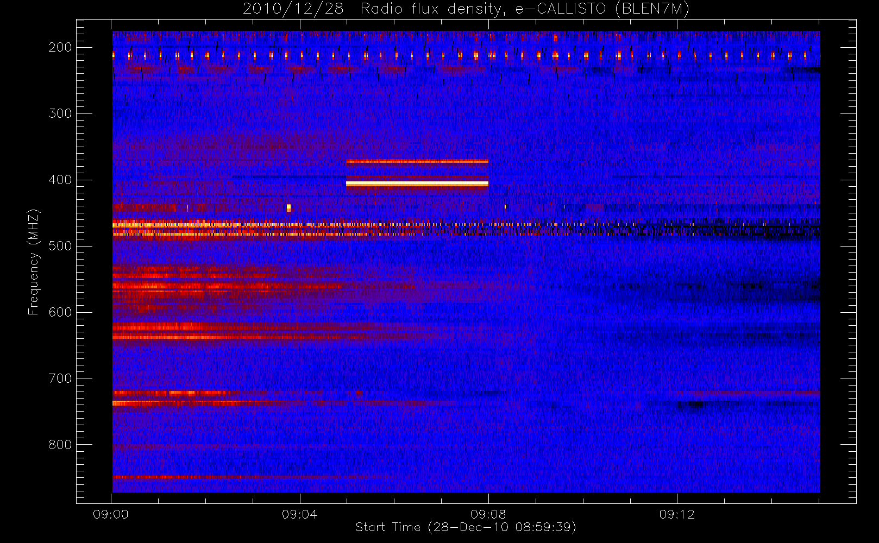Click the 300 frequency tick label
The image size is (879, 543).
(60, 113)
